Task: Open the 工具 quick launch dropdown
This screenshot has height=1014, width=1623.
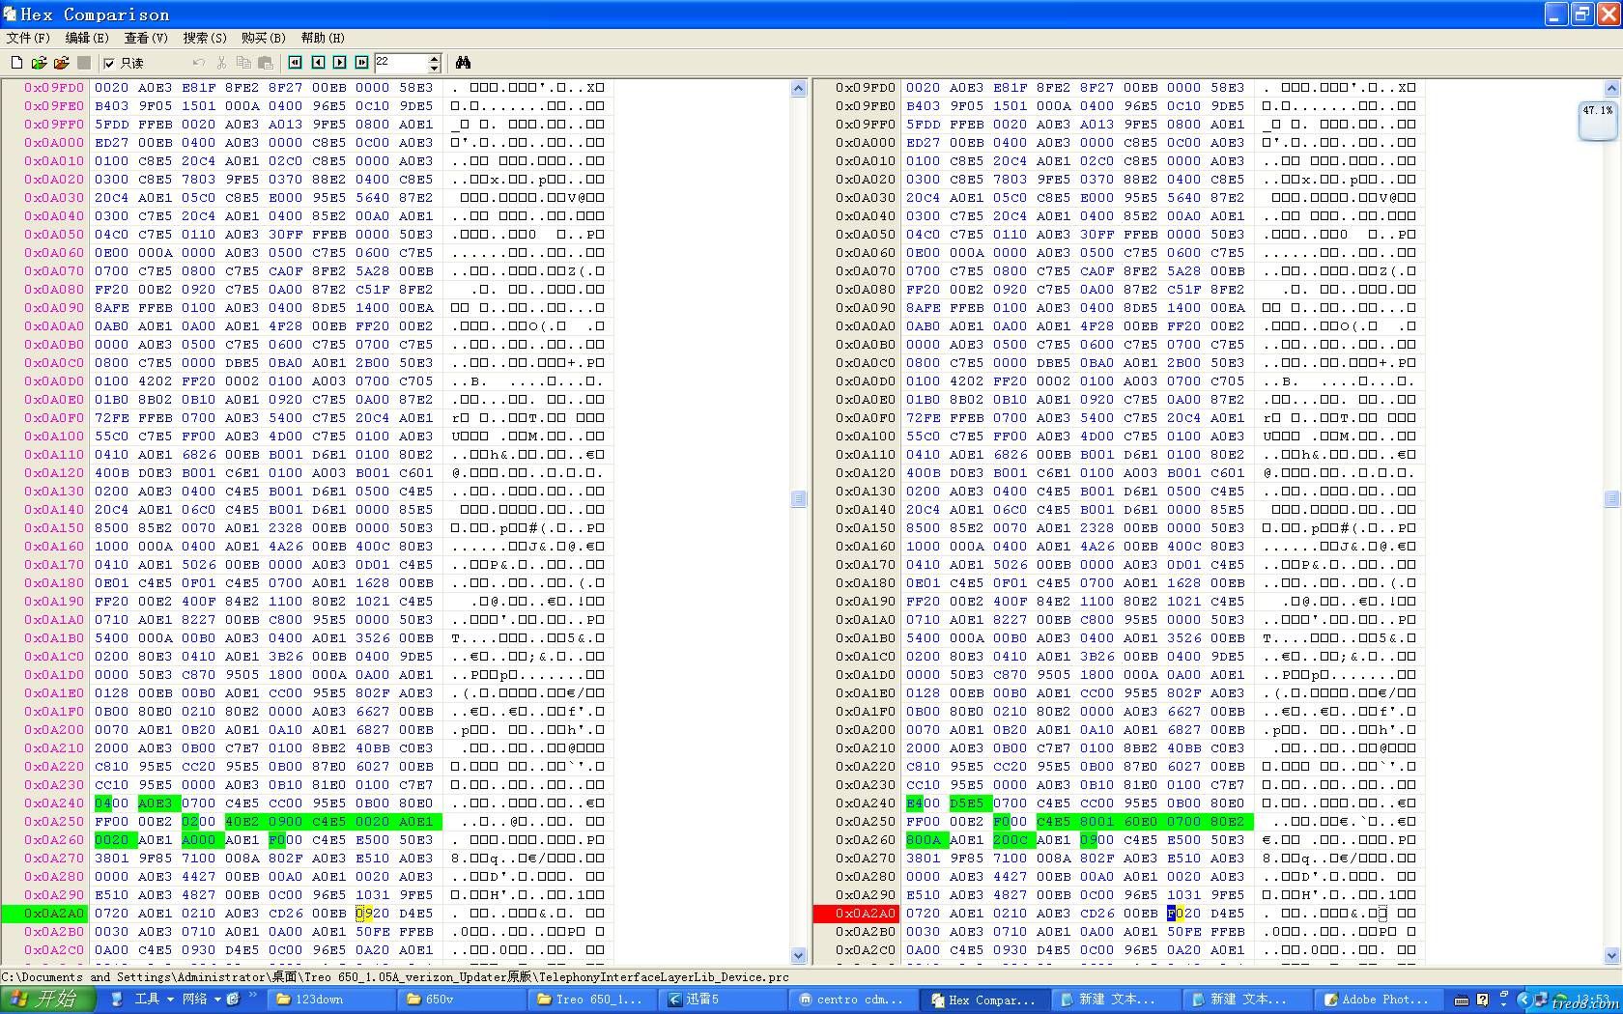Action: point(154,1000)
